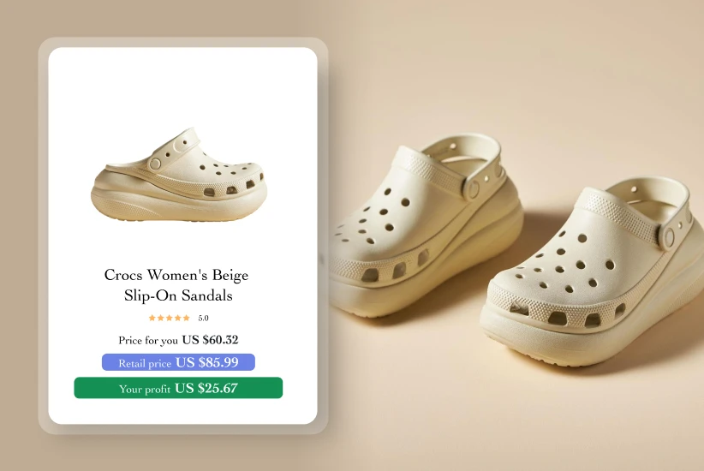Select the US $25.67 profit amount
Screen dimensions: 704x471
(x=206, y=388)
